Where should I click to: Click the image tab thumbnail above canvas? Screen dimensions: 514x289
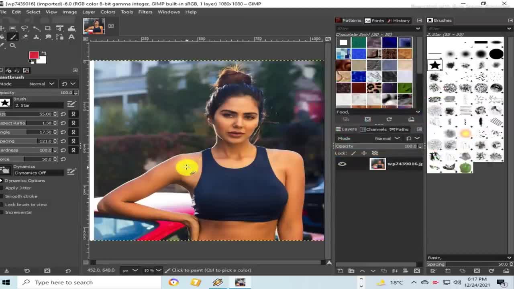point(94,26)
